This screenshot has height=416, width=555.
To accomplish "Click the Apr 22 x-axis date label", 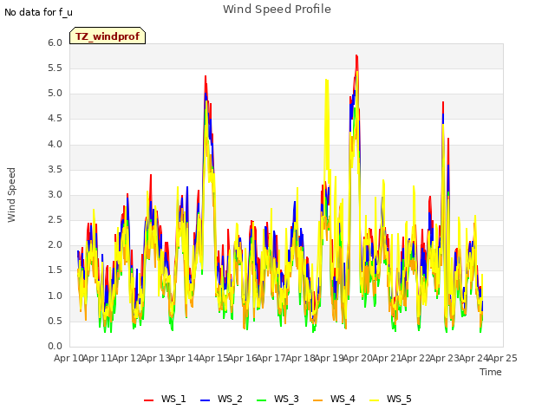I will (415, 358).
